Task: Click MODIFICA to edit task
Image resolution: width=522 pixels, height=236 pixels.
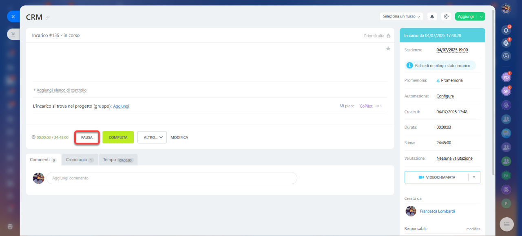Action: point(179,137)
